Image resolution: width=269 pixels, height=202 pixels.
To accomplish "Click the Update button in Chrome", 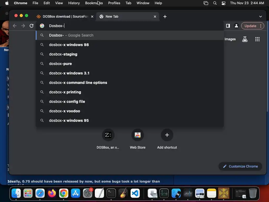I will [250, 26].
